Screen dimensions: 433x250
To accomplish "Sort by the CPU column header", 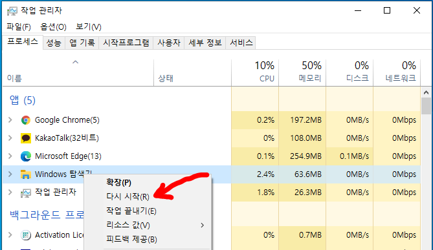I will coord(255,72).
